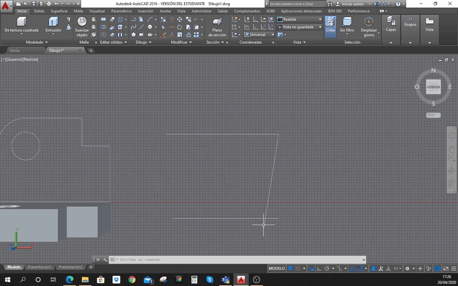Image resolution: width=458 pixels, height=286 pixels.
Task: Expand the Vista no guardada dropdown
Action: pyautogui.click(x=300, y=27)
